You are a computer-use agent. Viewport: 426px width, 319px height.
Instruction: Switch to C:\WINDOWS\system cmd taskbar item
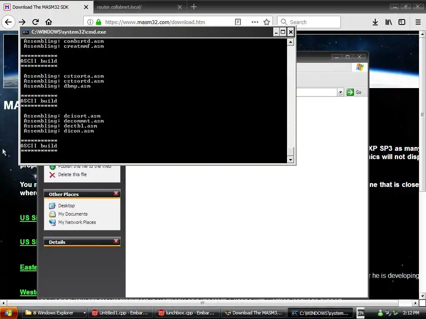pos(320,313)
